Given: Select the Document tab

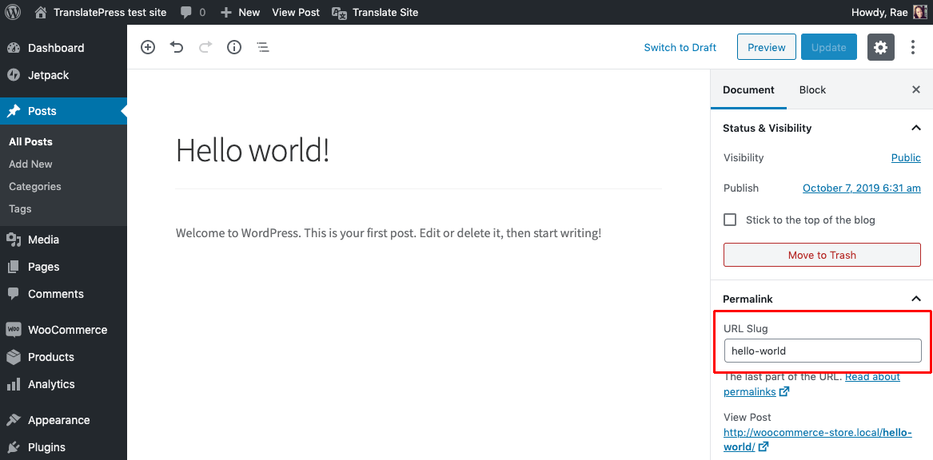Looking at the screenshot, I should click(748, 89).
